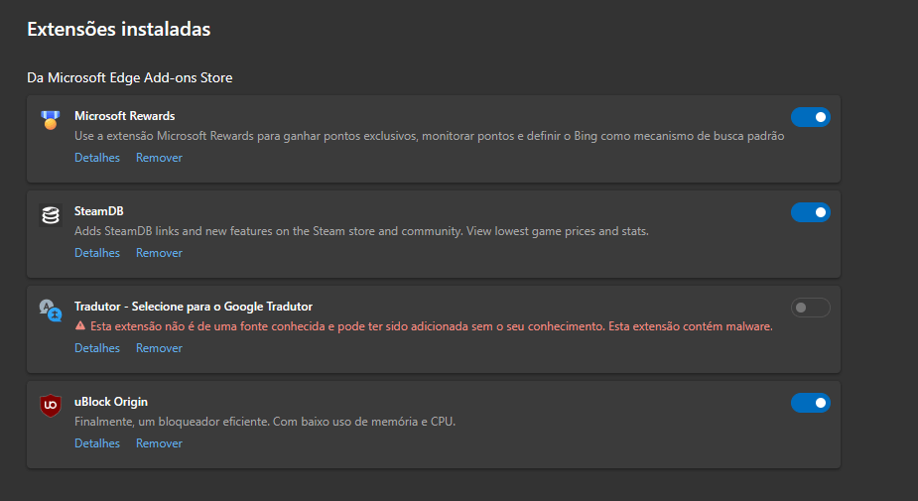
Task: Turn off the SteamDB extension toggle
Action: click(x=810, y=212)
